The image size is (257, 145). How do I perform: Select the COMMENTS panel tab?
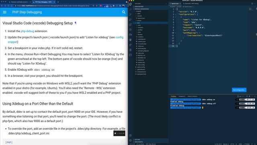(x=182, y=96)
